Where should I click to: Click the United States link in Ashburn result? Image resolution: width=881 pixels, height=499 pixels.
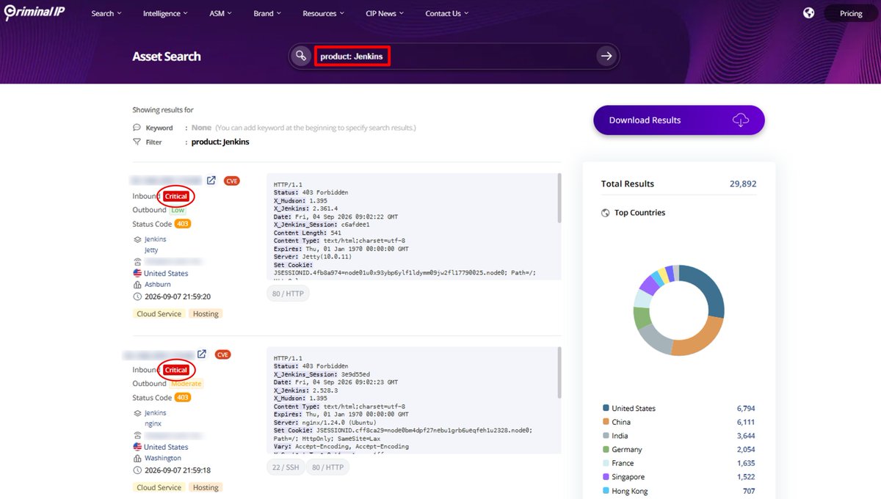[166, 273]
